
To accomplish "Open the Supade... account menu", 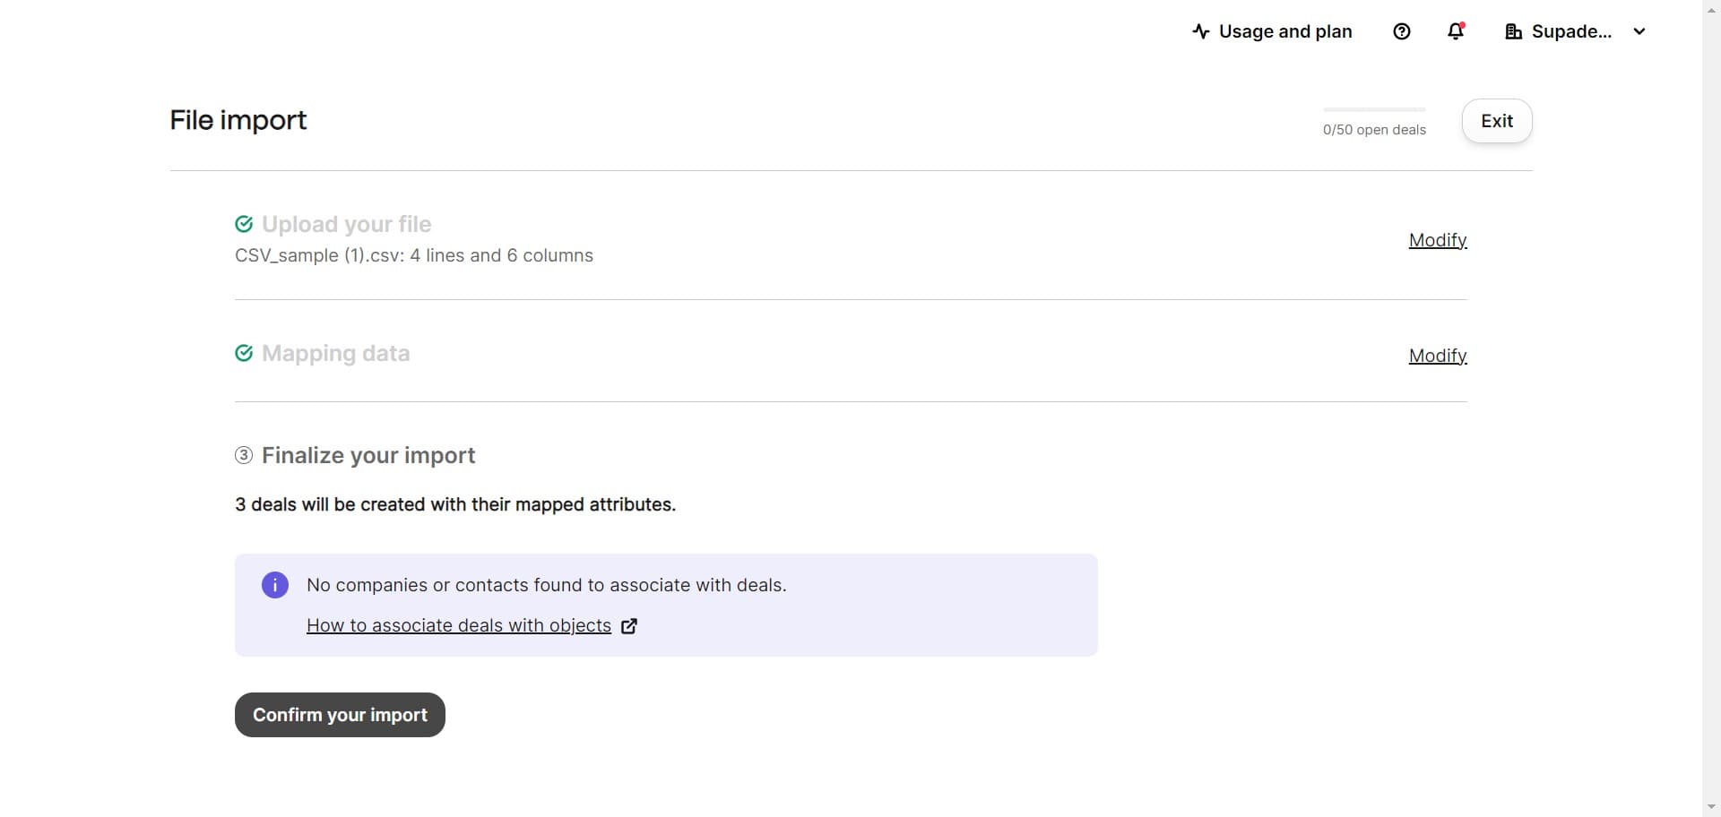I will 1570,31.
